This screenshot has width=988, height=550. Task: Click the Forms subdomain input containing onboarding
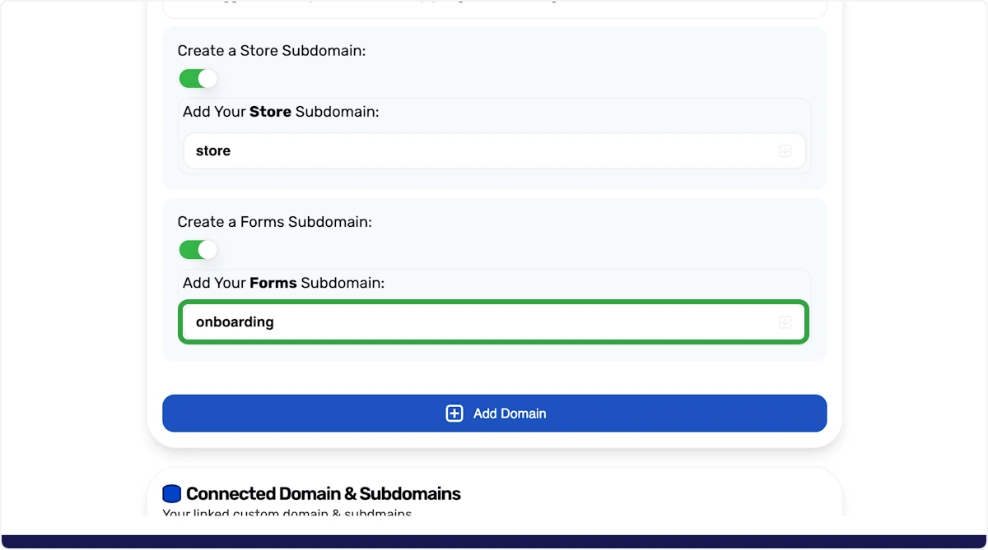click(x=494, y=322)
